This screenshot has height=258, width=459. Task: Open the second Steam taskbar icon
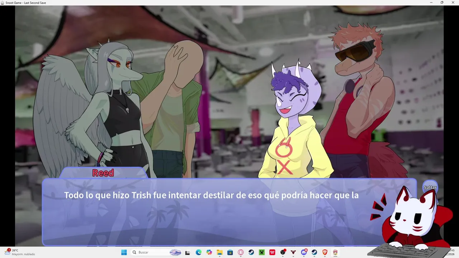click(x=314, y=252)
